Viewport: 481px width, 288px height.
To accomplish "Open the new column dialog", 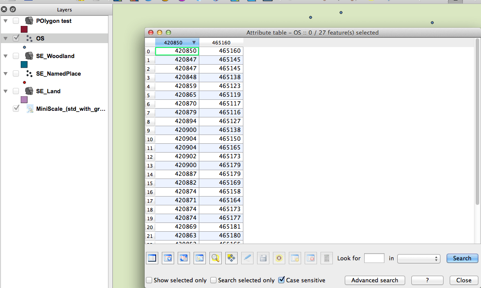I will click(295, 258).
